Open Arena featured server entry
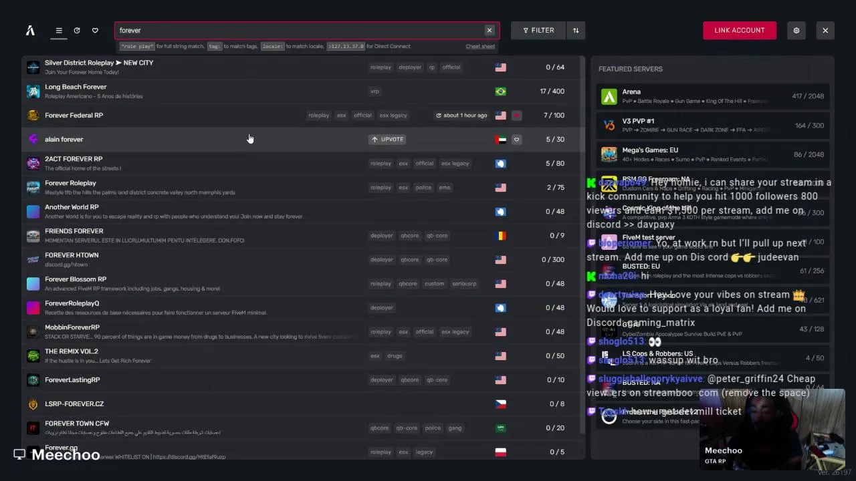 tap(713, 96)
